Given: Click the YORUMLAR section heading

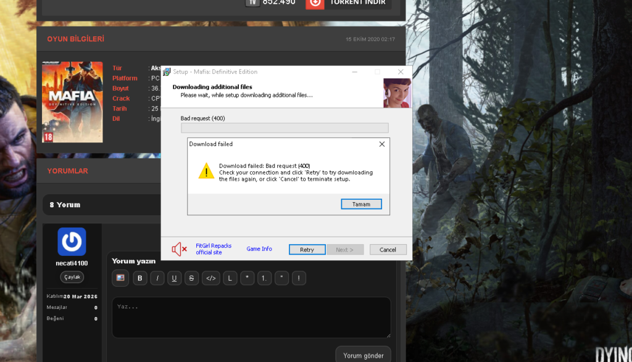Looking at the screenshot, I should click(67, 171).
